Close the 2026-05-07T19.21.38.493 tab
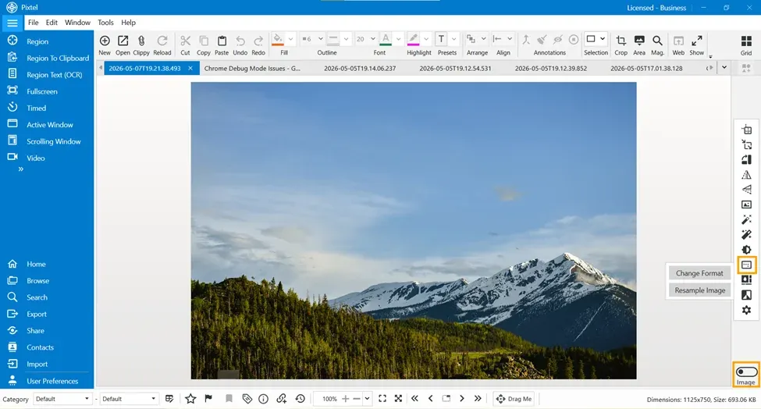761x409 pixels. click(x=190, y=69)
